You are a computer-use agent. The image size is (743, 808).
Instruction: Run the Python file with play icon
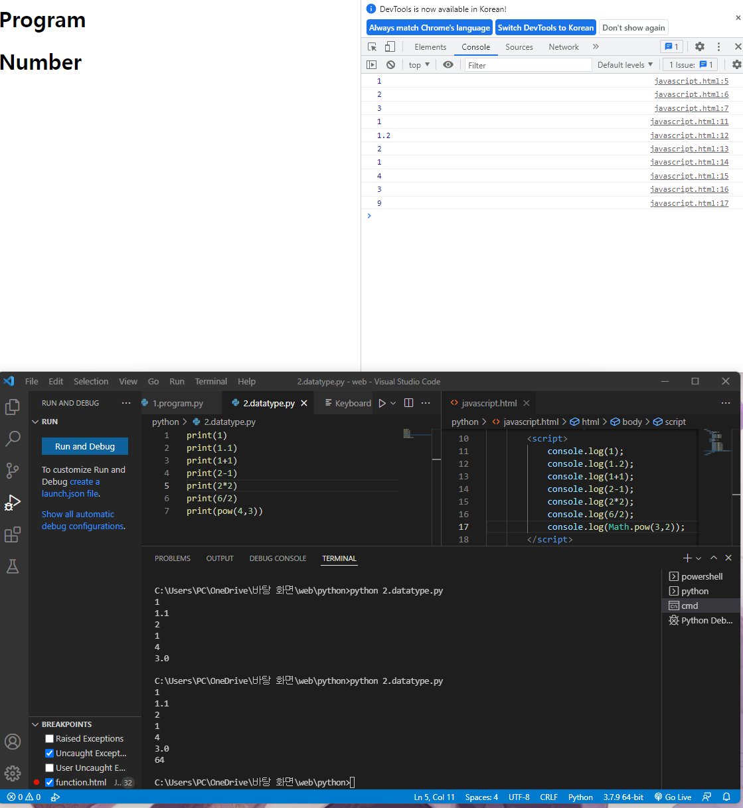click(x=382, y=403)
